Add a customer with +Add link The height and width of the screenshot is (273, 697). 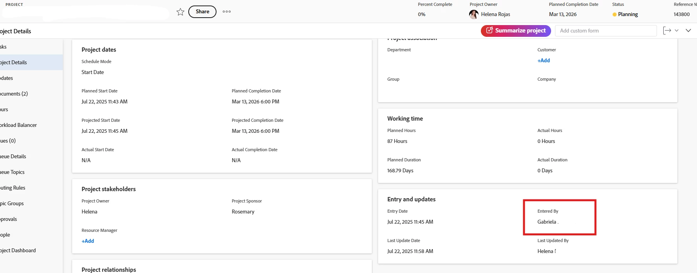pyautogui.click(x=544, y=60)
